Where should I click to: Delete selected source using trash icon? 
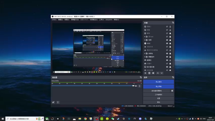(x=149, y=73)
